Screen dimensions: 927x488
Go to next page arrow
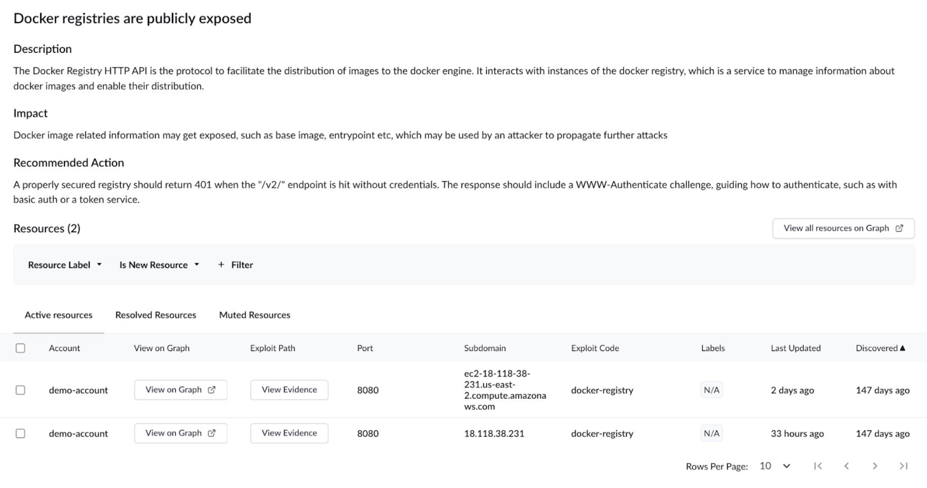[875, 466]
